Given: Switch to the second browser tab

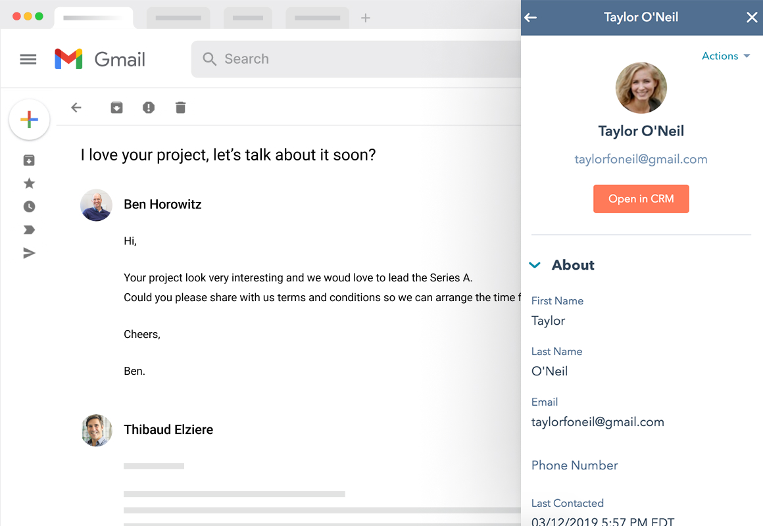Looking at the screenshot, I should pyautogui.click(x=178, y=17).
